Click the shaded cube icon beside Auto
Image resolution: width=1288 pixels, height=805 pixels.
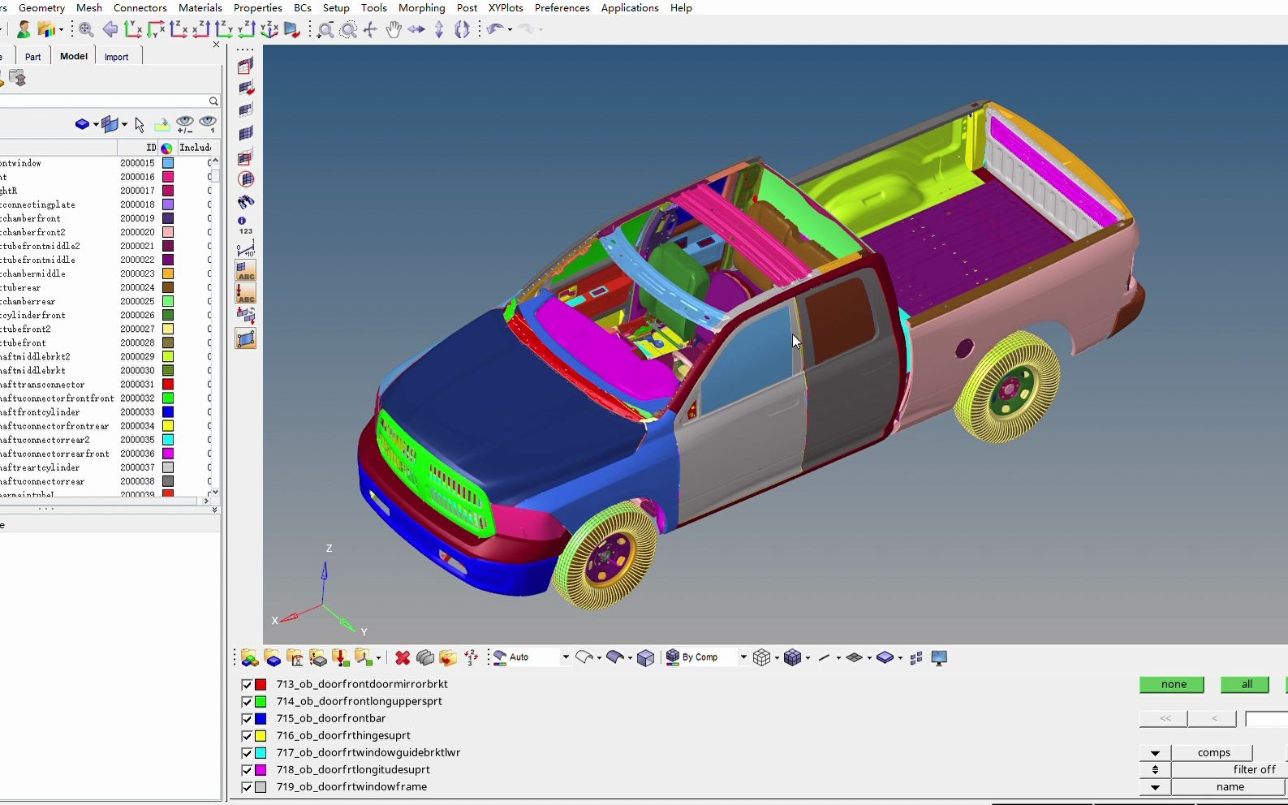tap(646, 657)
